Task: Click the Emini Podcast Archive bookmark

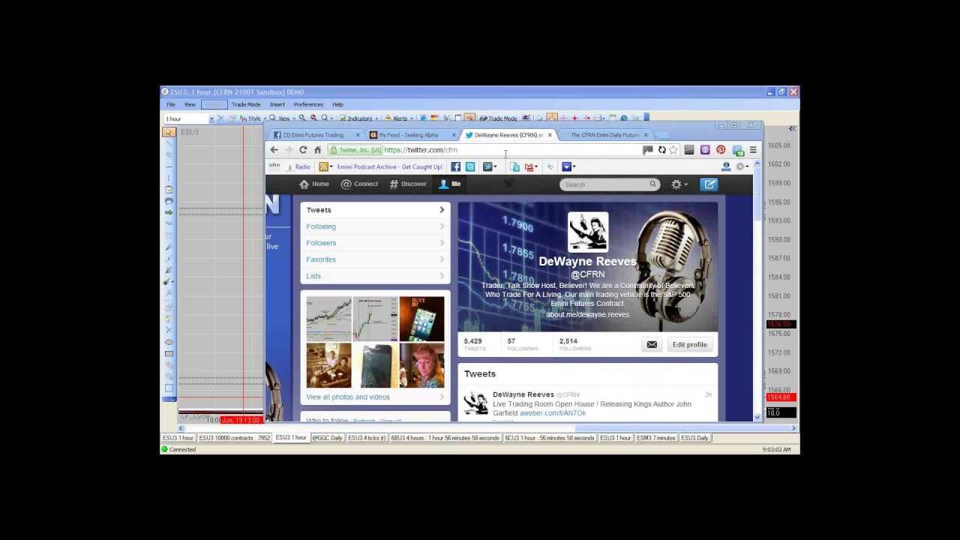Action: [389, 167]
